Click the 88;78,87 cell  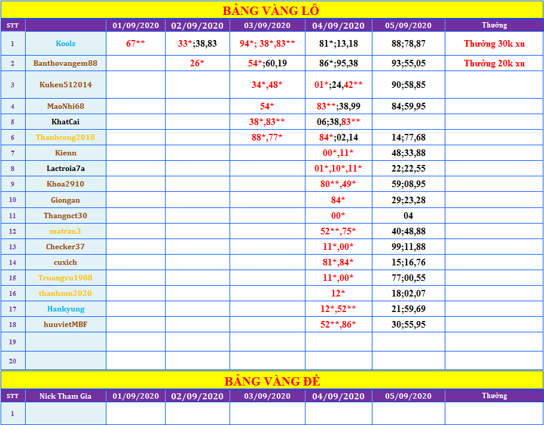tap(408, 44)
